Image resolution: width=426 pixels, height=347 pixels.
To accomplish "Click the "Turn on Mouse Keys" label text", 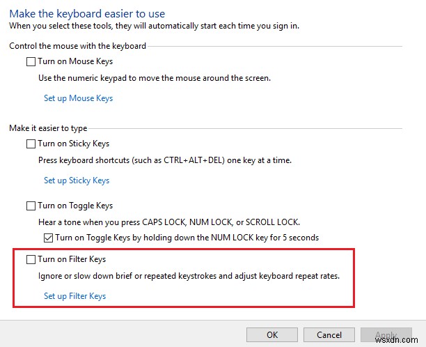I will point(75,62).
